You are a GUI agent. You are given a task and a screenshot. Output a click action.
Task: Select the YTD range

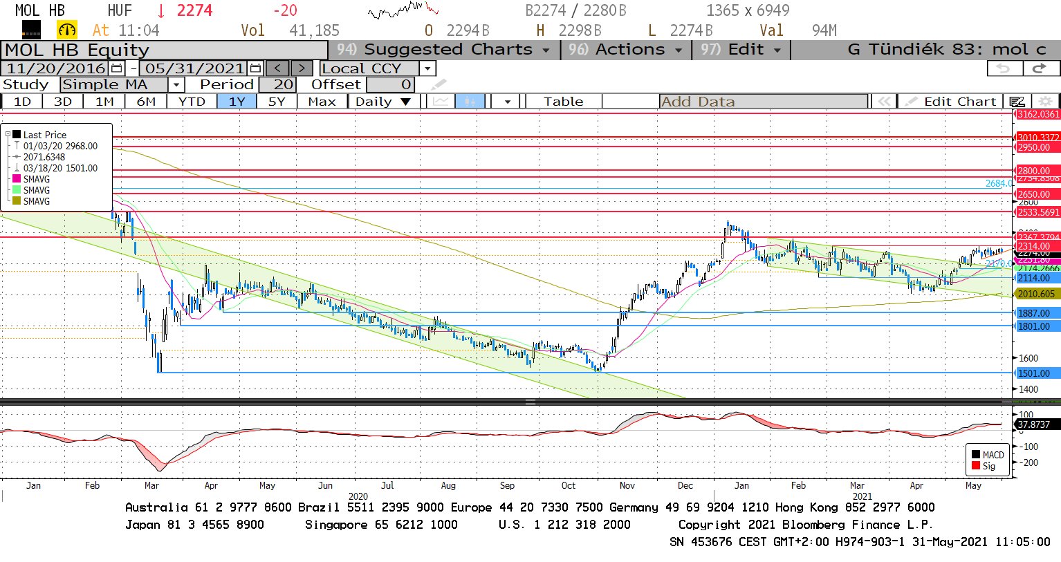point(192,102)
